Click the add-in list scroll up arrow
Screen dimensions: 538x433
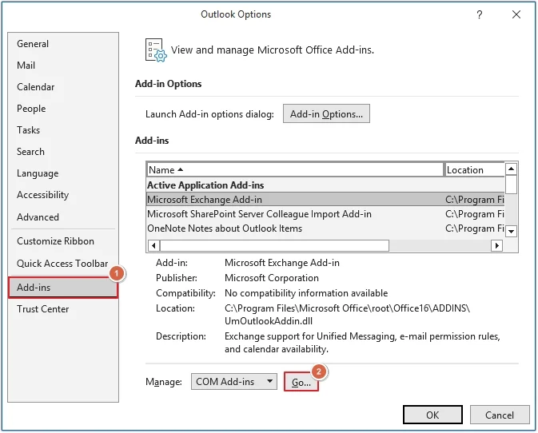511,169
